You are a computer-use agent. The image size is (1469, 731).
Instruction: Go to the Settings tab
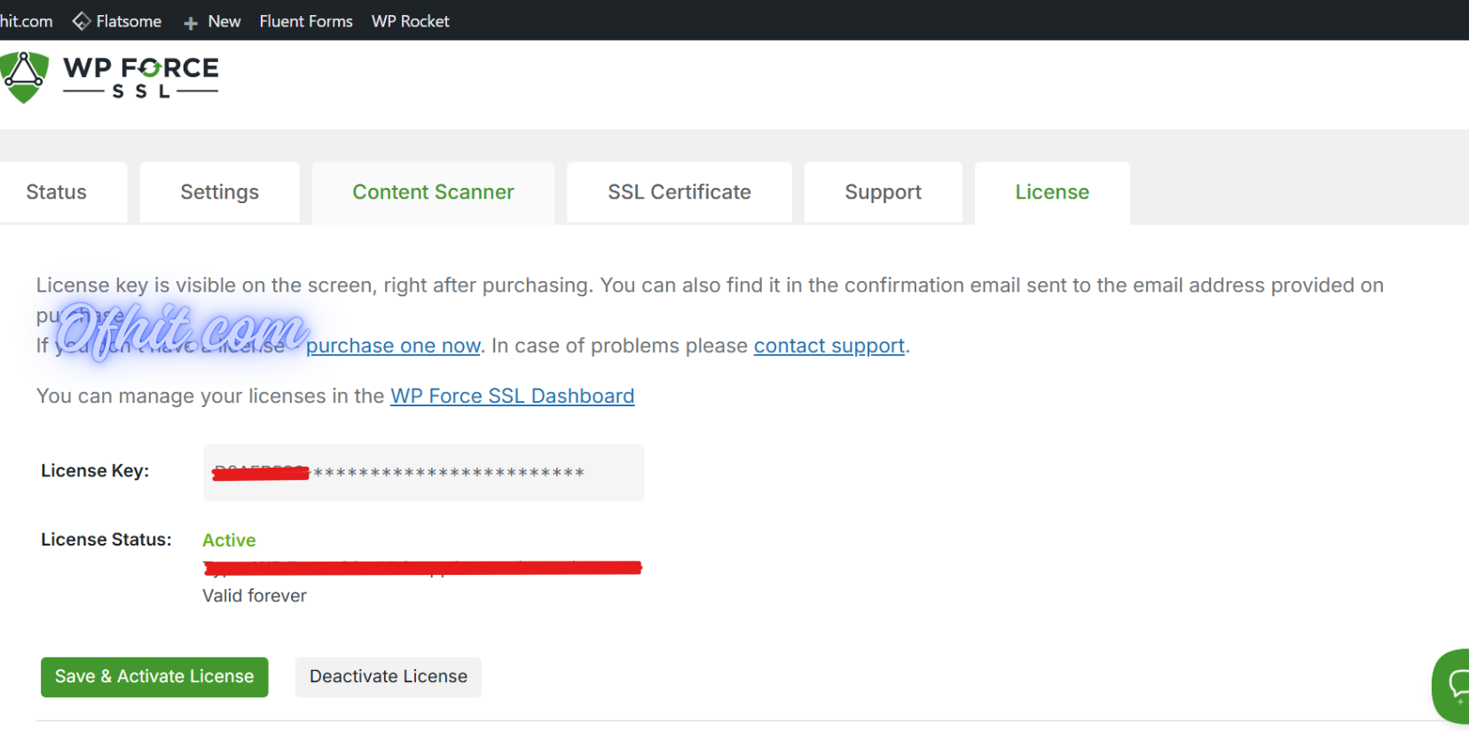219,193
